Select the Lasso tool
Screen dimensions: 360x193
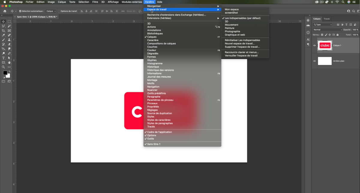pyautogui.click(x=4, y=26)
